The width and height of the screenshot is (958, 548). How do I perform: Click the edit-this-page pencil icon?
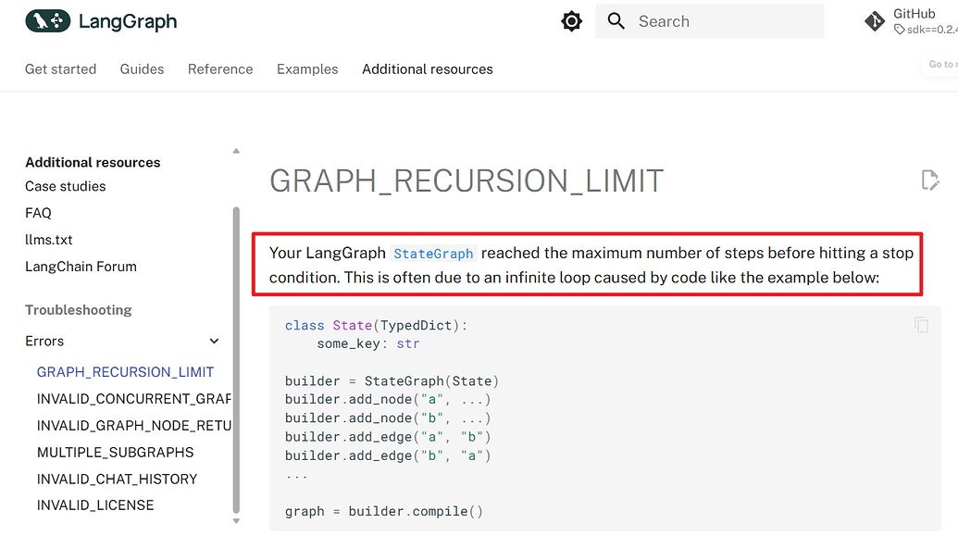click(x=930, y=181)
